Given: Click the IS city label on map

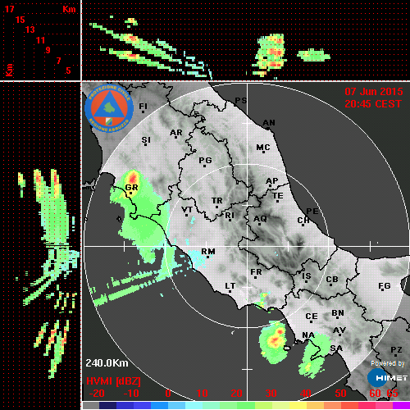Looking at the screenshot, I should point(307,276).
